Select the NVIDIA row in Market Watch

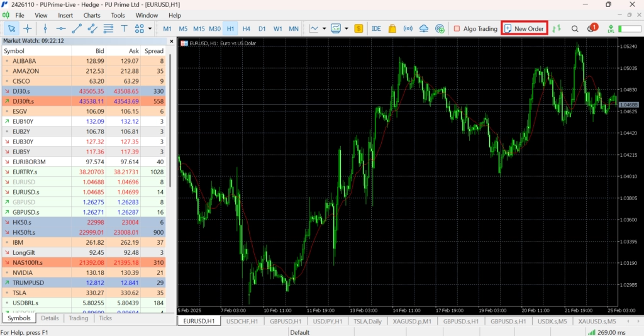pos(84,272)
